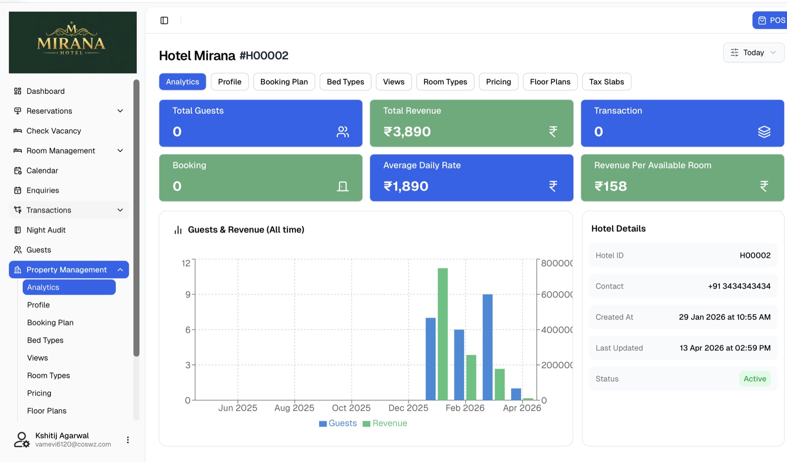
Task: Click the Room Management bed icon
Action: pyautogui.click(x=17, y=150)
